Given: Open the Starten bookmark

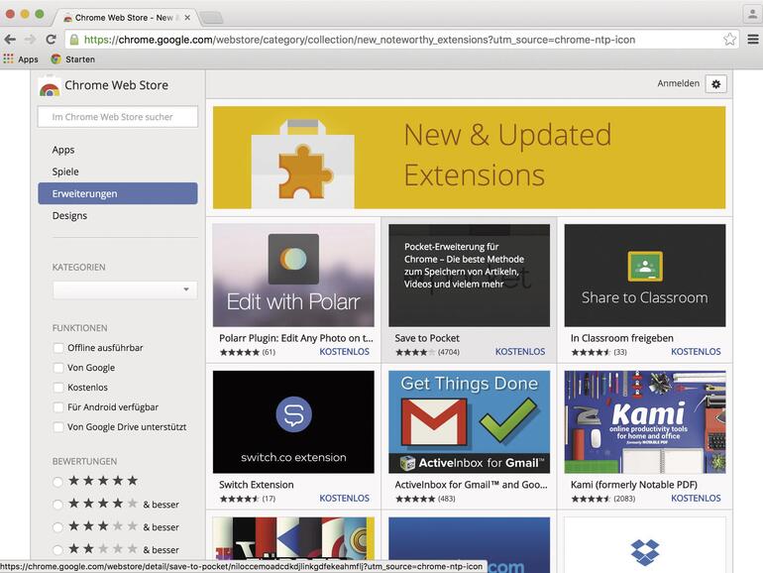Looking at the screenshot, I should pyautogui.click(x=73, y=59).
